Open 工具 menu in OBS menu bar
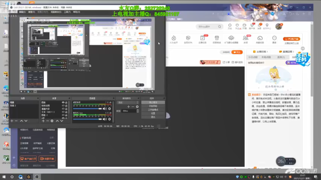Screen dimensions: 321x180 (67, 12)
